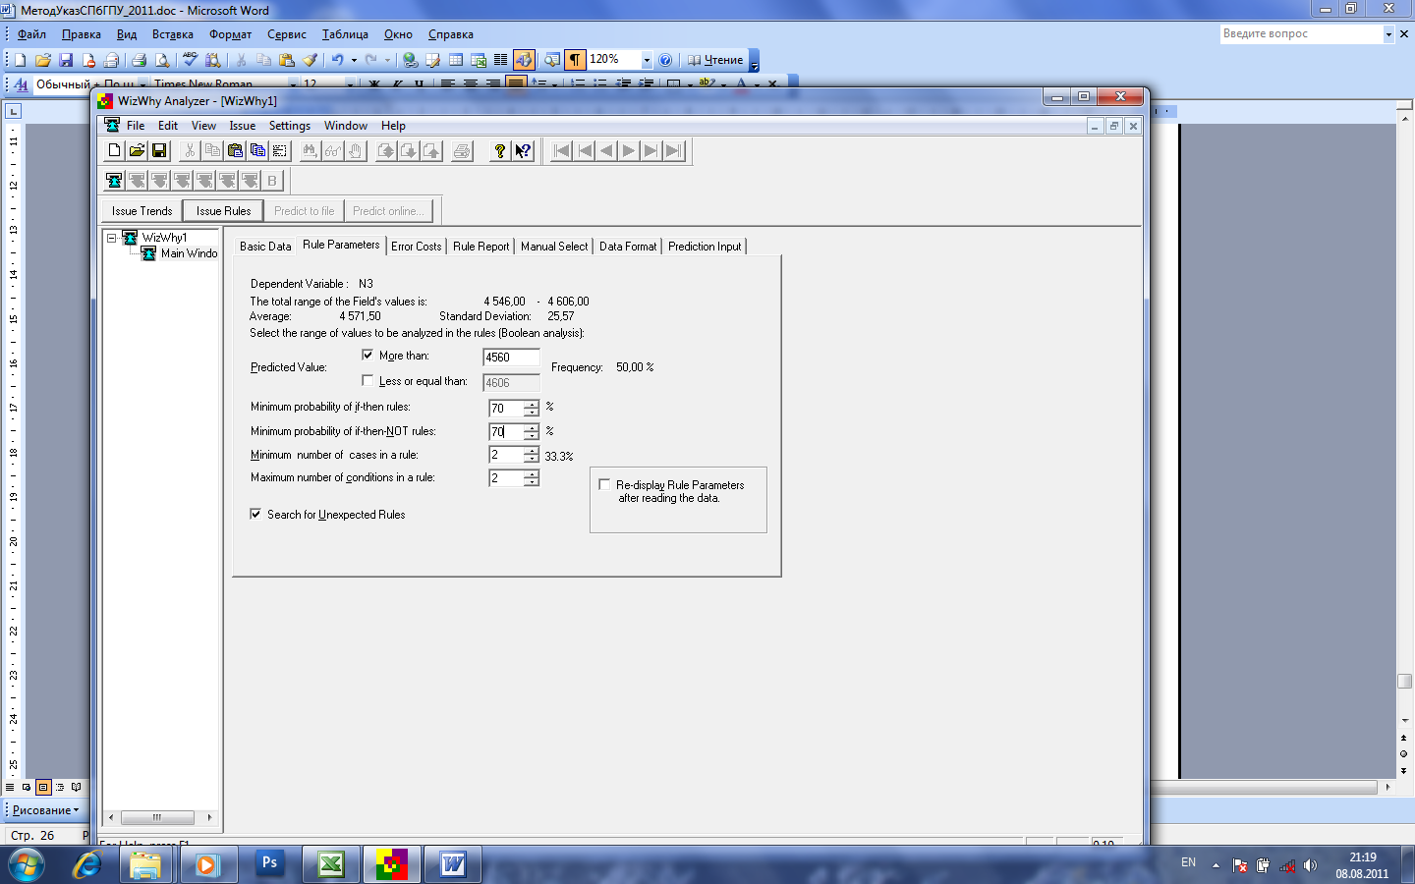Image resolution: width=1415 pixels, height=884 pixels.
Task: Collapse the WizWhy1 tree node
Action: pyautogui.click(x=112, y=238)
